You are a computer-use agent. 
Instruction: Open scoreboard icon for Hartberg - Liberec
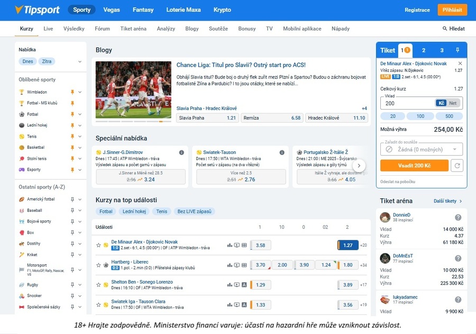click(x=244, y=265)
